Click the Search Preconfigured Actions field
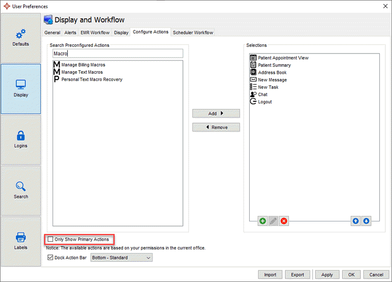Viewport: 392px width, 282px height. click(x=117, y=53)
